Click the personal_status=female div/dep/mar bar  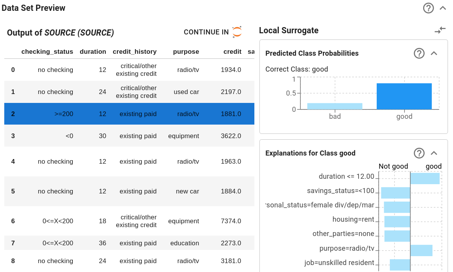pyautogui.click(x=397, y=207)
